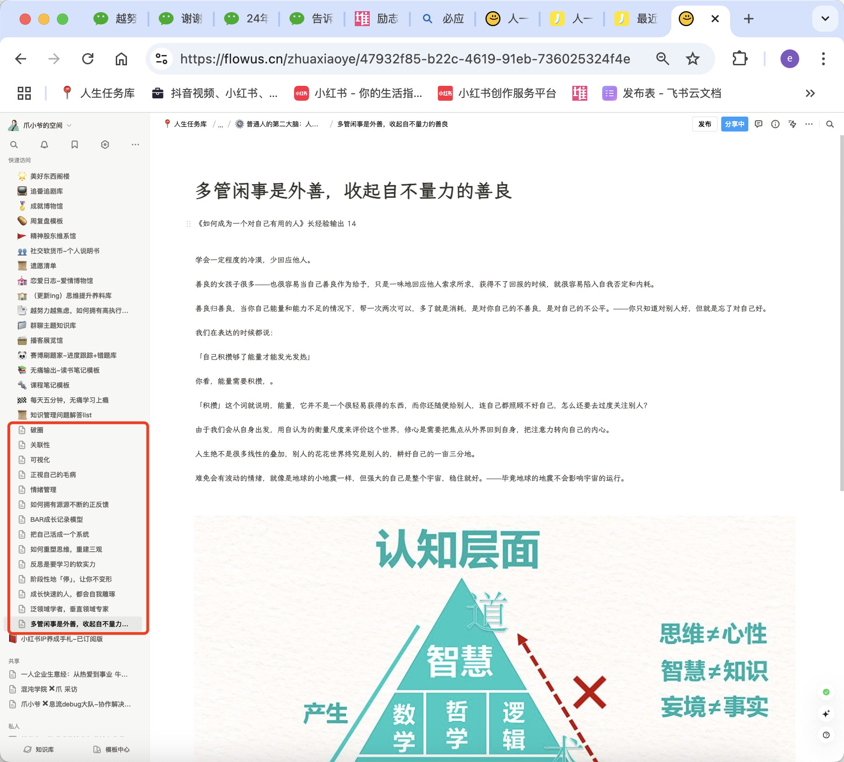Click the 发布 publish button
The width and height of the screenshot is (844, 762).
tap(704, 124)
